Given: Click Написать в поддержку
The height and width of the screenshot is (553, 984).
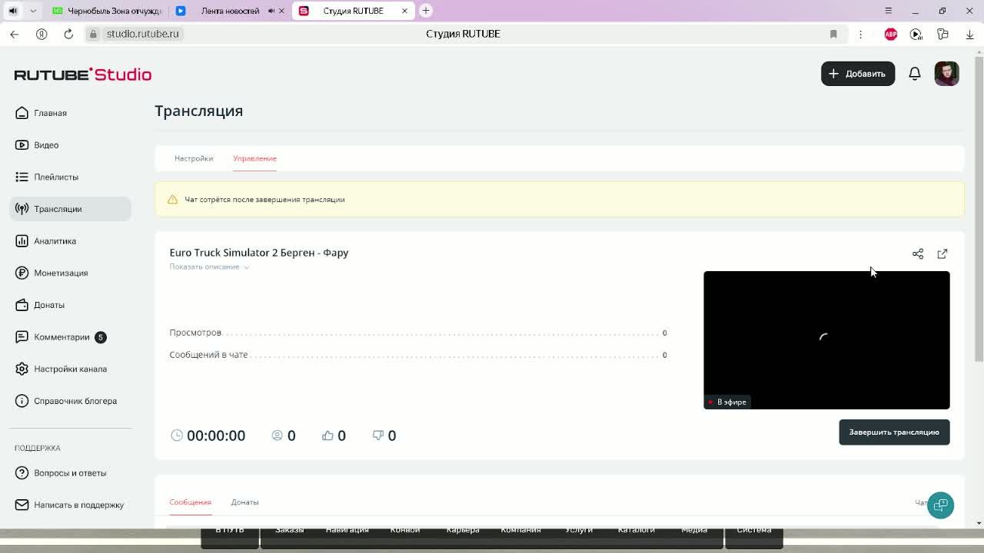Looking at the screenshot, I should point(70,505).
